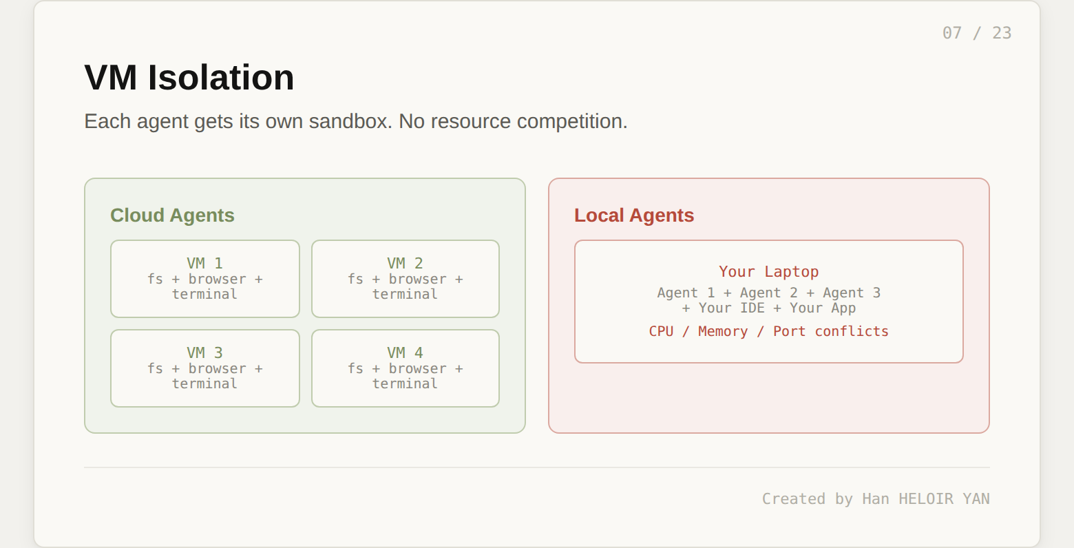This screenshot has width=1074, height=548.
Task: Click the "CPU / Memory / Port conflicts" warning text
Action: [x=768, y=332]
